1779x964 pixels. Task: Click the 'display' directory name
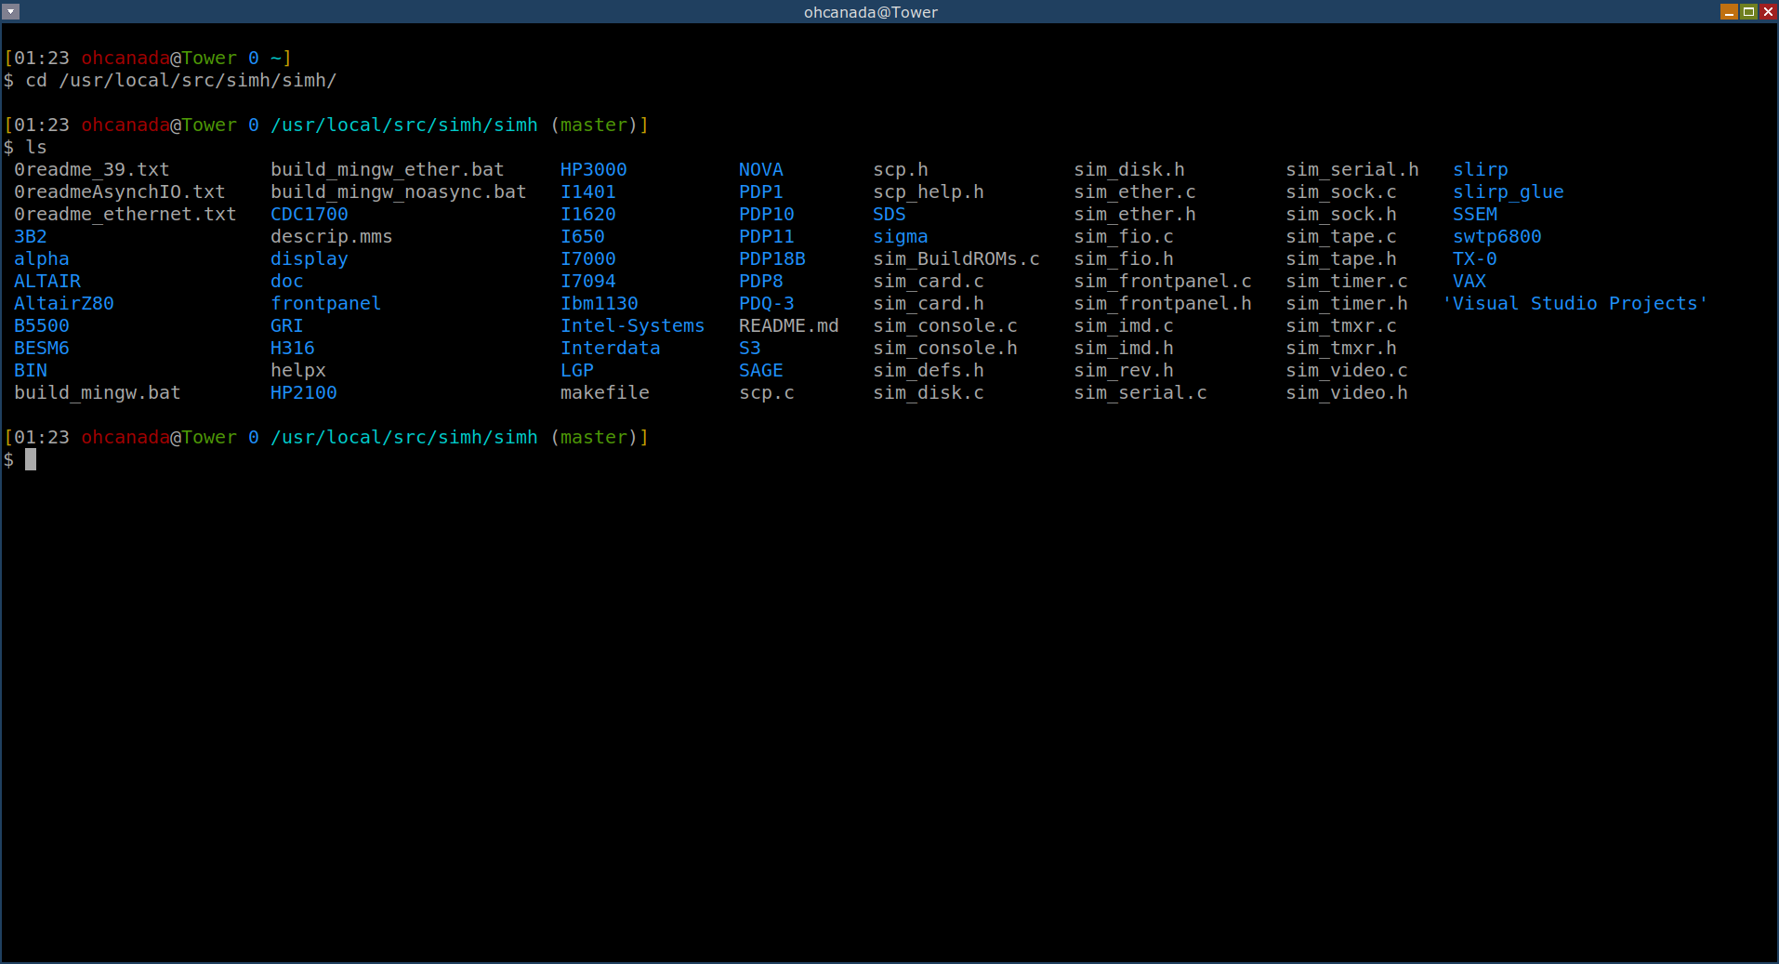coord(310,259)
